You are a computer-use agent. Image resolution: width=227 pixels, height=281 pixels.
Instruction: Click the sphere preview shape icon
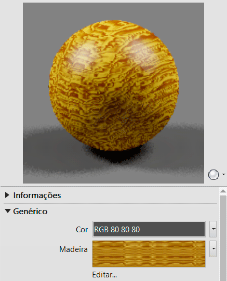pyautogui.click(x=213, y=175)
